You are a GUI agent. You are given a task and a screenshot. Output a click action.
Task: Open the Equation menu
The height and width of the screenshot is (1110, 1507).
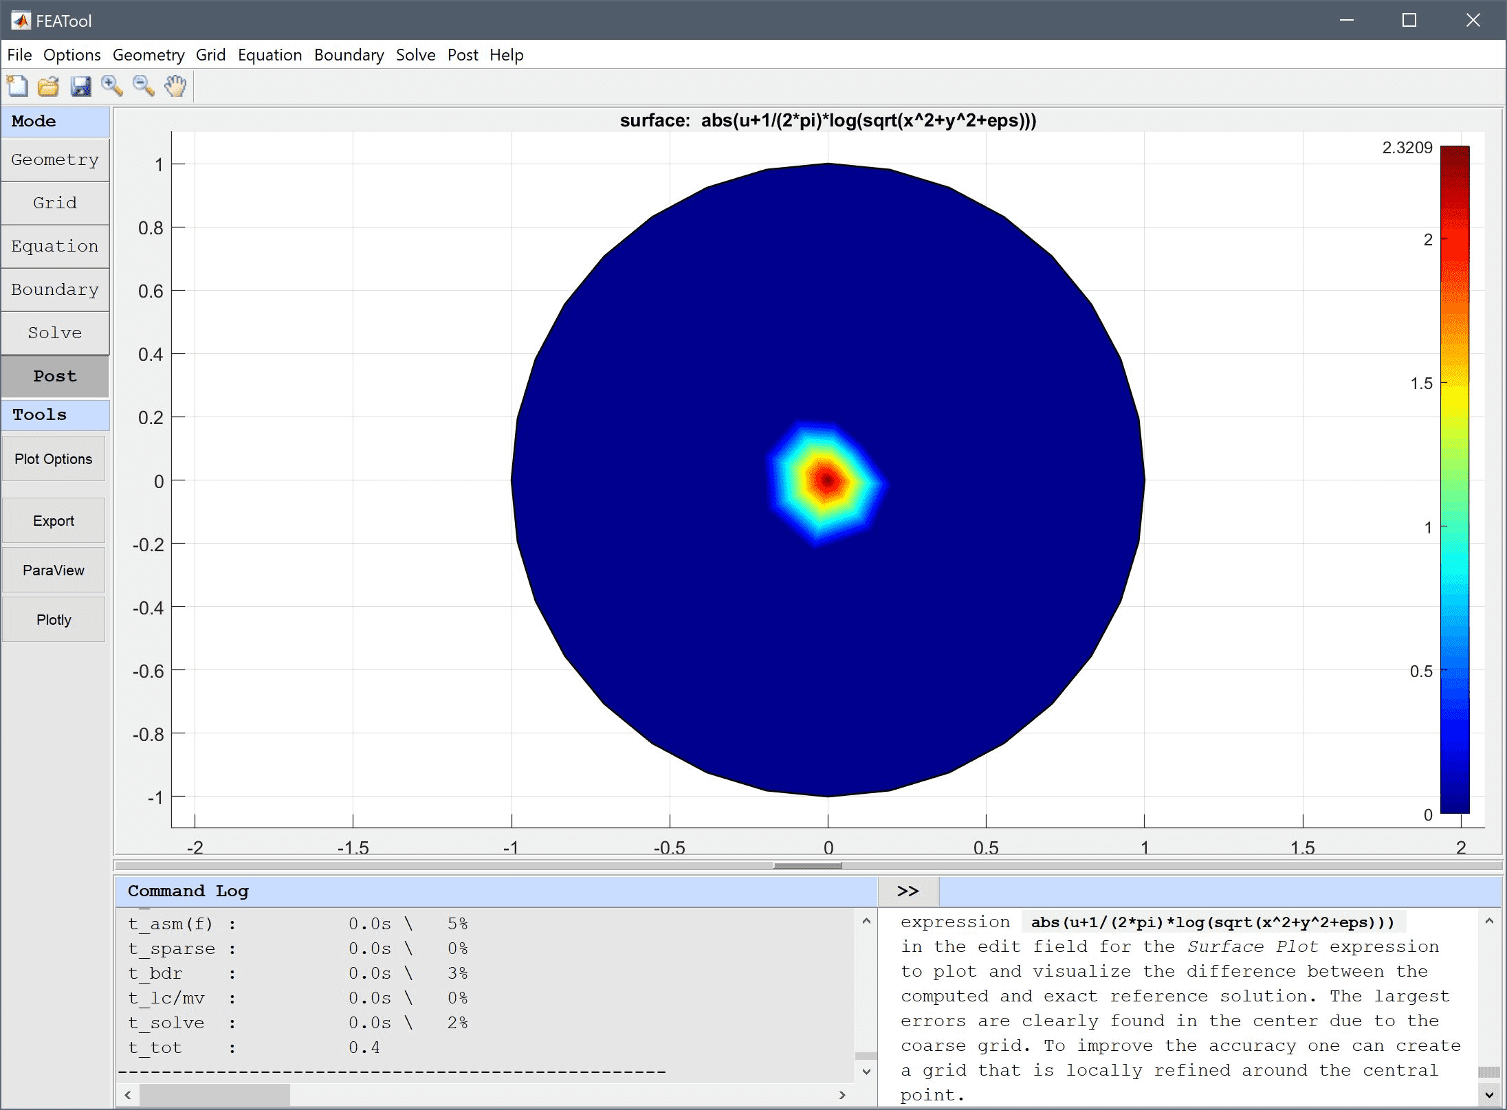tap(269, 55)
